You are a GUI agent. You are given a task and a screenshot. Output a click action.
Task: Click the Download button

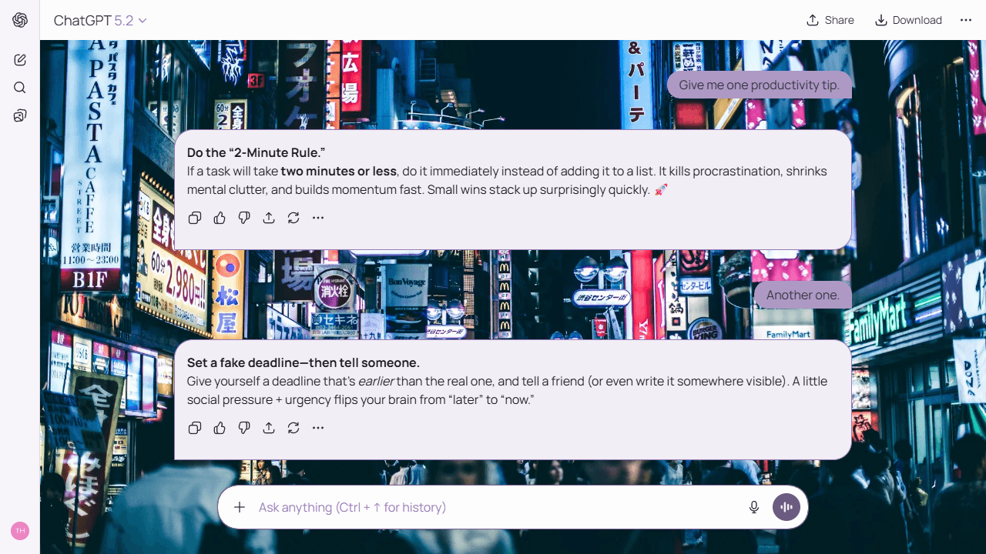908,20
